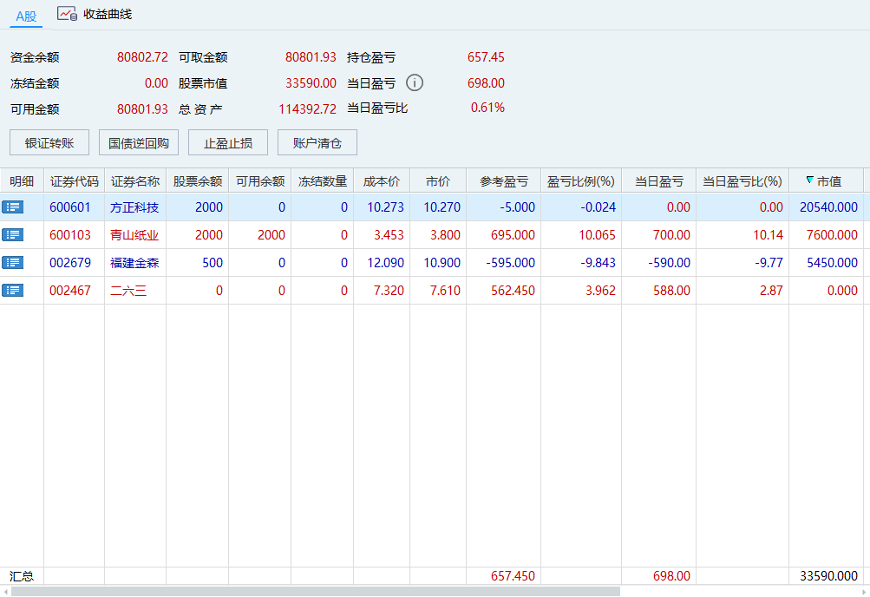The height and width of the screenshot is (597, 870).
Task: Click the stock name 青山纸业
Action: pos(134,234)
